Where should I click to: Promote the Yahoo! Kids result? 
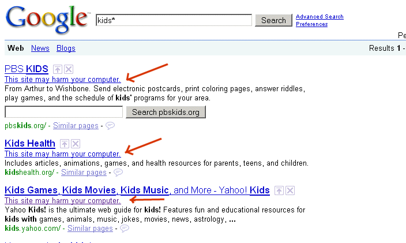pos(280,190)
